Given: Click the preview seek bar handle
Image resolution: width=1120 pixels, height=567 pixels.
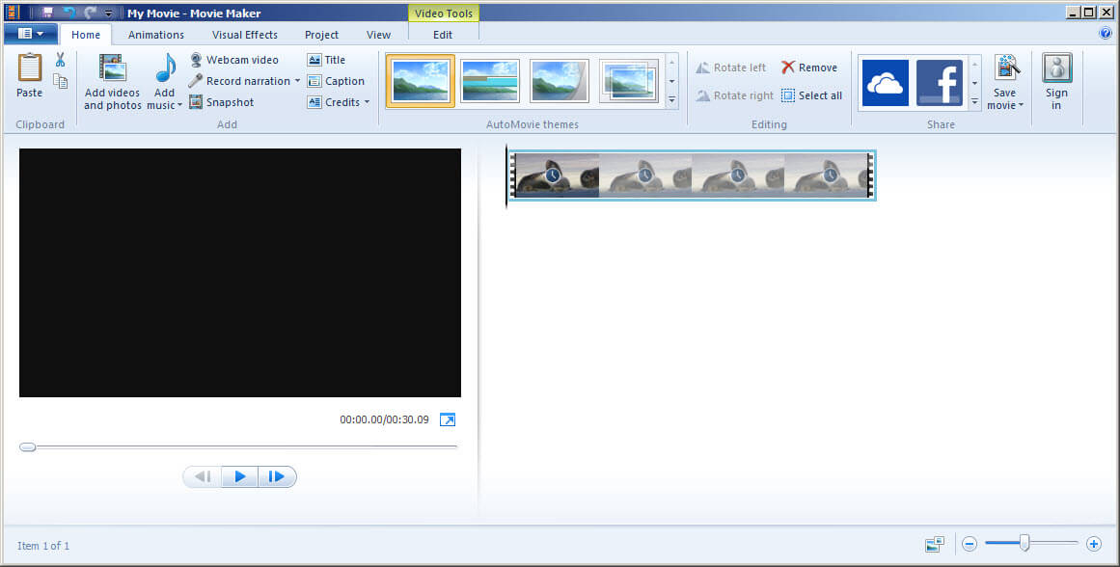Looking at the screenshot, I should click(27, 447).
